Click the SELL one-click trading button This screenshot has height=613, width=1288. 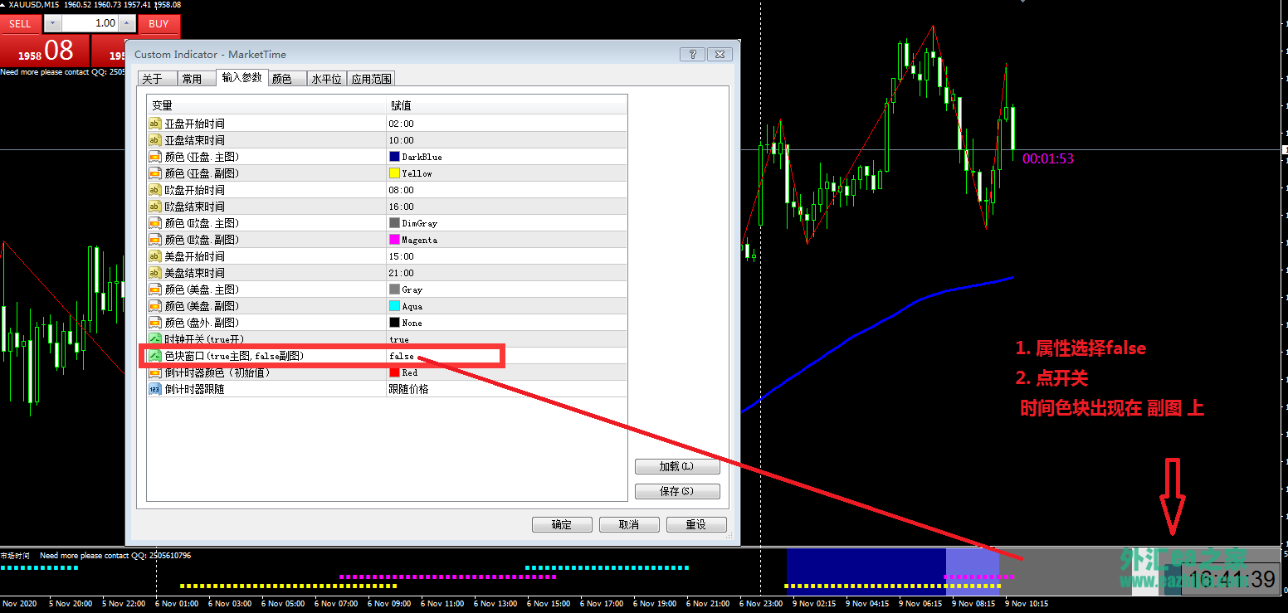pos(20,24)
